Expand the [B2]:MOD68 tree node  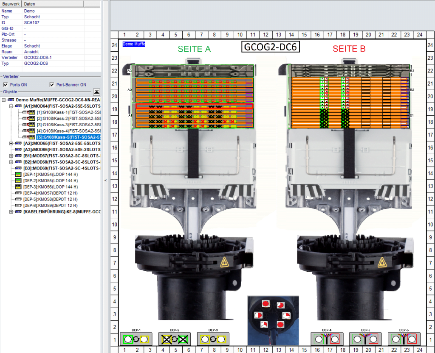tap(10, 162)
